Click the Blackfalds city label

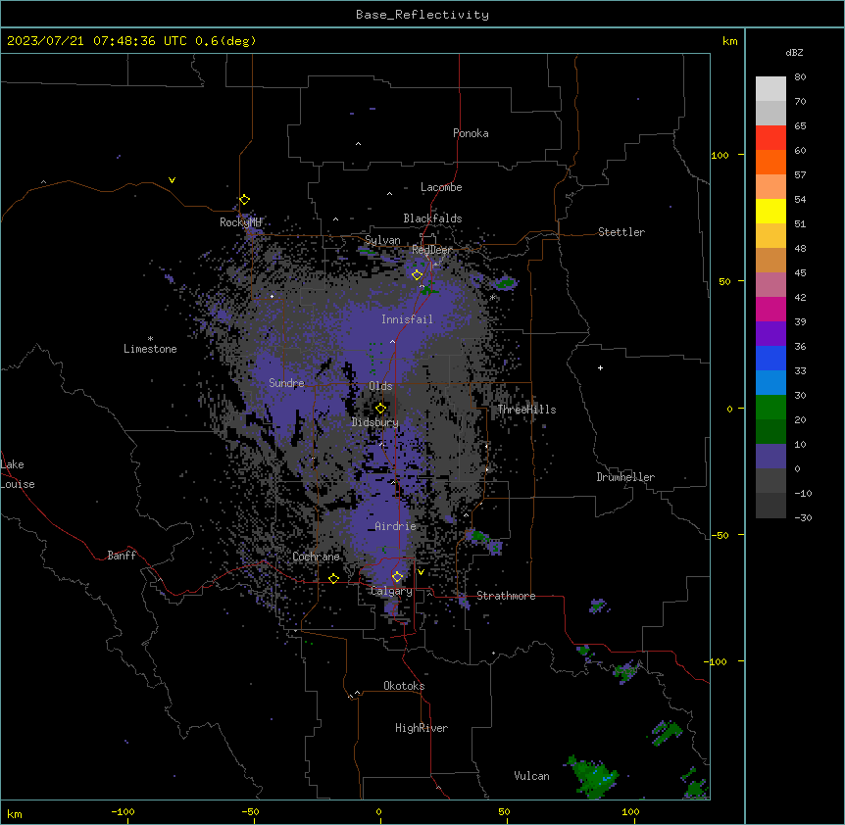pyautogui.click(x=432, y=218)
